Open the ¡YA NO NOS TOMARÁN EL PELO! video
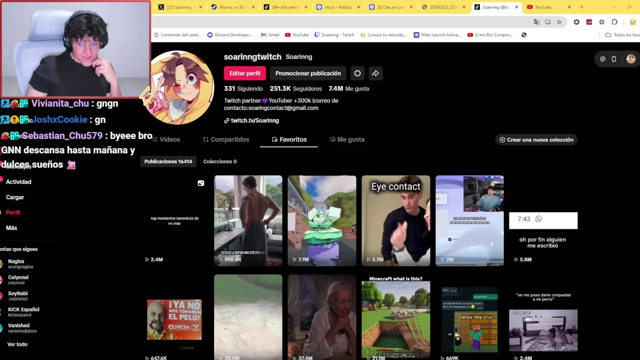The image size is (640, 360). tap(174, 317)
